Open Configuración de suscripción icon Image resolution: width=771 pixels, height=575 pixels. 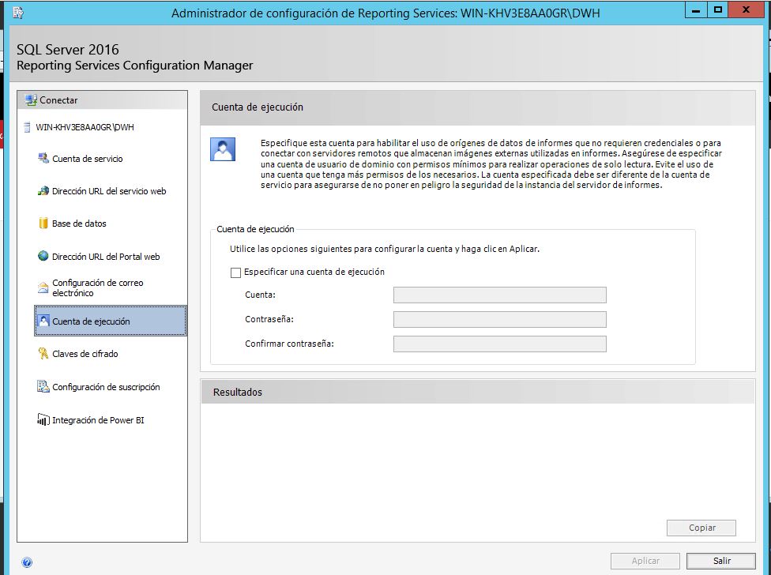43,387
